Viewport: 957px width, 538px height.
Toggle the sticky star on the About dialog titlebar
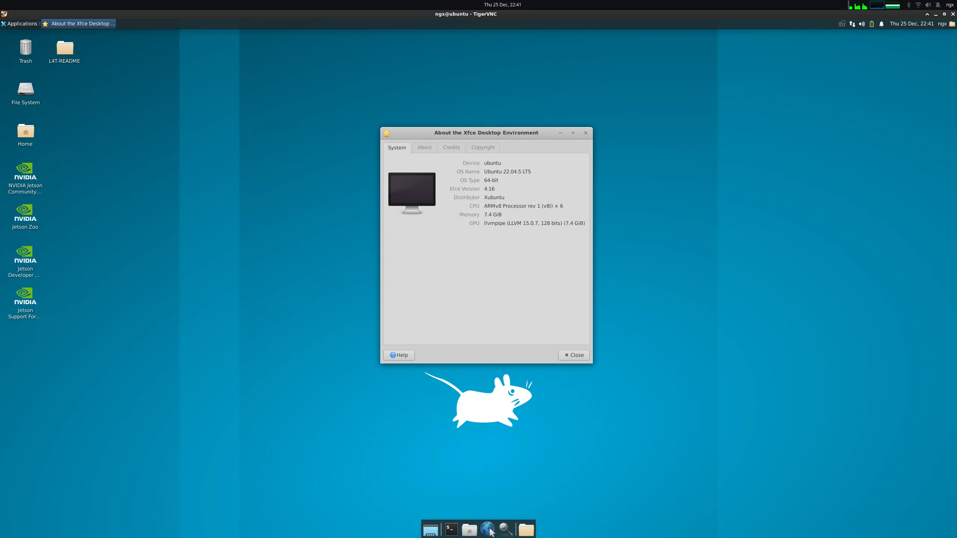(387, 133)
